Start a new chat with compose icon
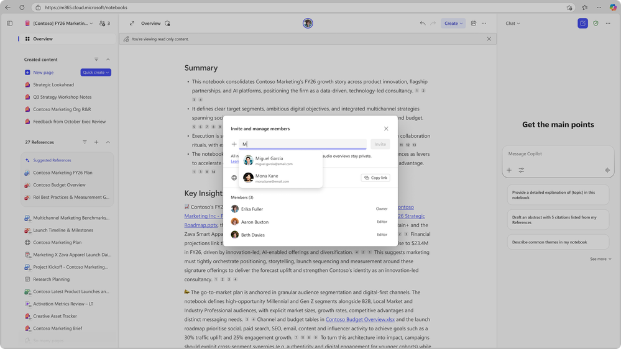 pyautogui.click(x=582, y=24)
